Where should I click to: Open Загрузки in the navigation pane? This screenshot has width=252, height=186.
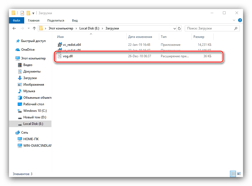point(27,78)
